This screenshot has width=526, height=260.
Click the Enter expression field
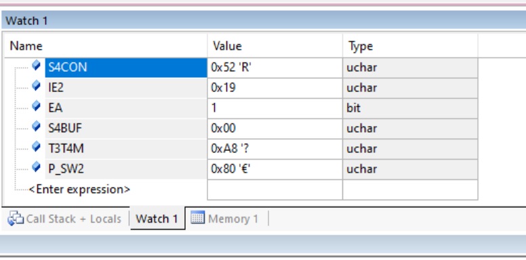[x=79, y=190]
